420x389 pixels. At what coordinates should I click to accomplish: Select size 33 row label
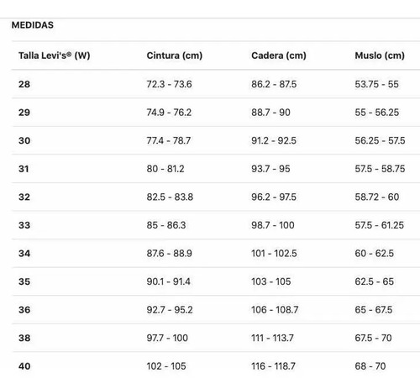coord(24,225)
